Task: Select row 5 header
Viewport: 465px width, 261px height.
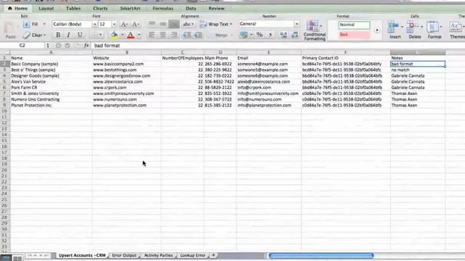Action: [4, 82]
